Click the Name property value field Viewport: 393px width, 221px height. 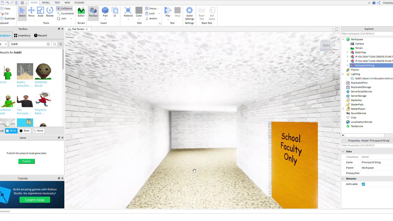click(377, 162)
